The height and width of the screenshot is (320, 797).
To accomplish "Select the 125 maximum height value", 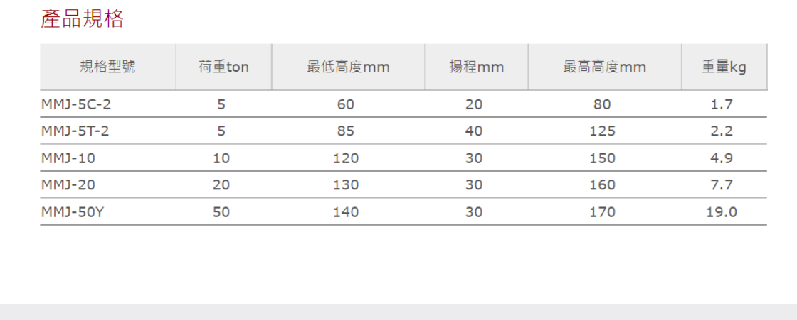I will (x=602, y=131).
